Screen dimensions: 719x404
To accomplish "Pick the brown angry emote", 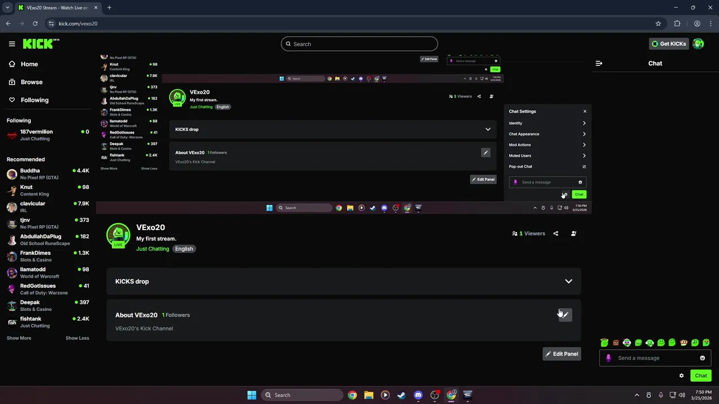I will pyautogui.click(x=616, y=342).
